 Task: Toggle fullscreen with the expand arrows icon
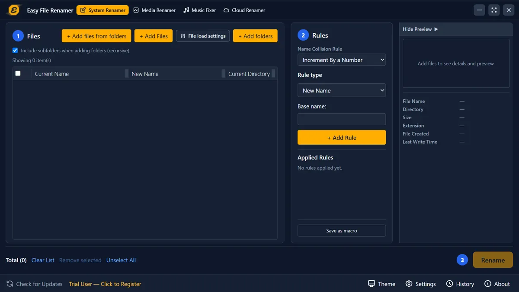(494, 10)
